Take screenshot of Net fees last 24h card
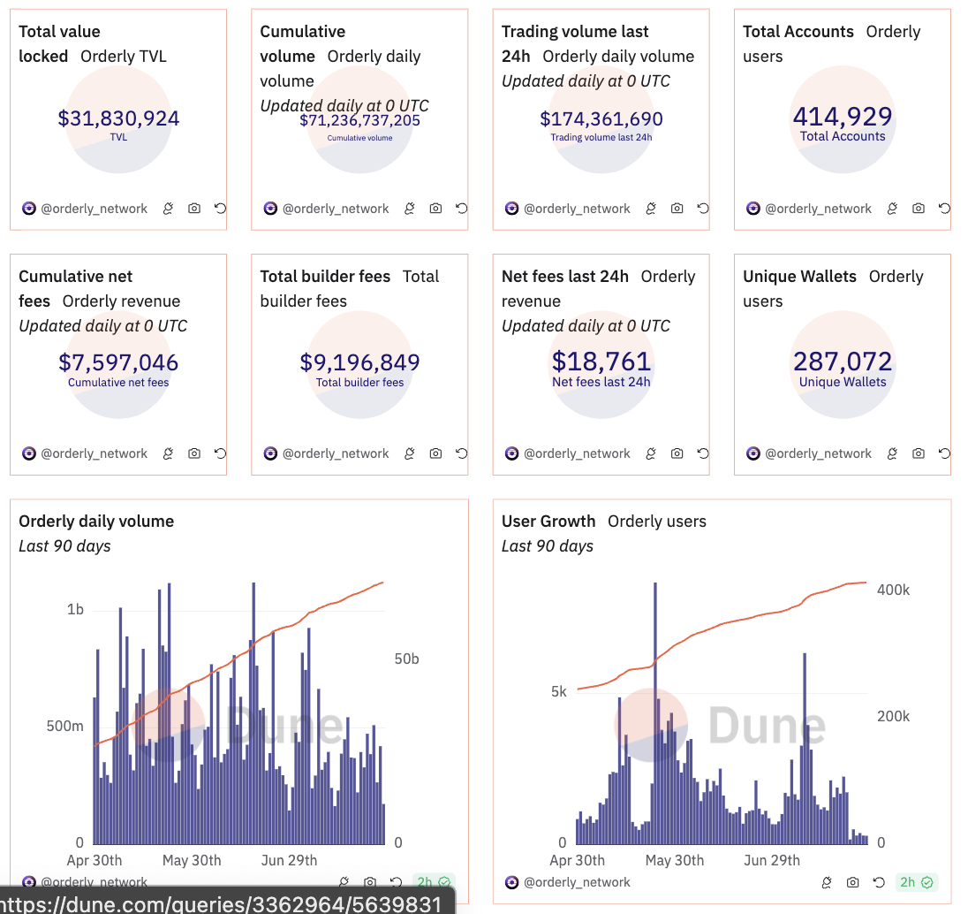 (677, 453)
